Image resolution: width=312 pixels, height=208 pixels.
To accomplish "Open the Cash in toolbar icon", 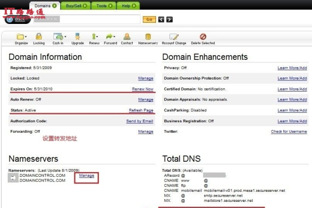I will (x=58, y=37).
